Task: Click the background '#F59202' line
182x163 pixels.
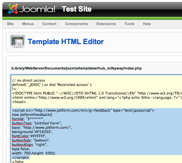Action: coord(32,132)
